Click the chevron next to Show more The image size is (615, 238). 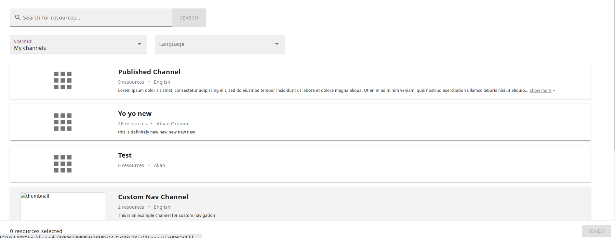[x=554, y=91]
